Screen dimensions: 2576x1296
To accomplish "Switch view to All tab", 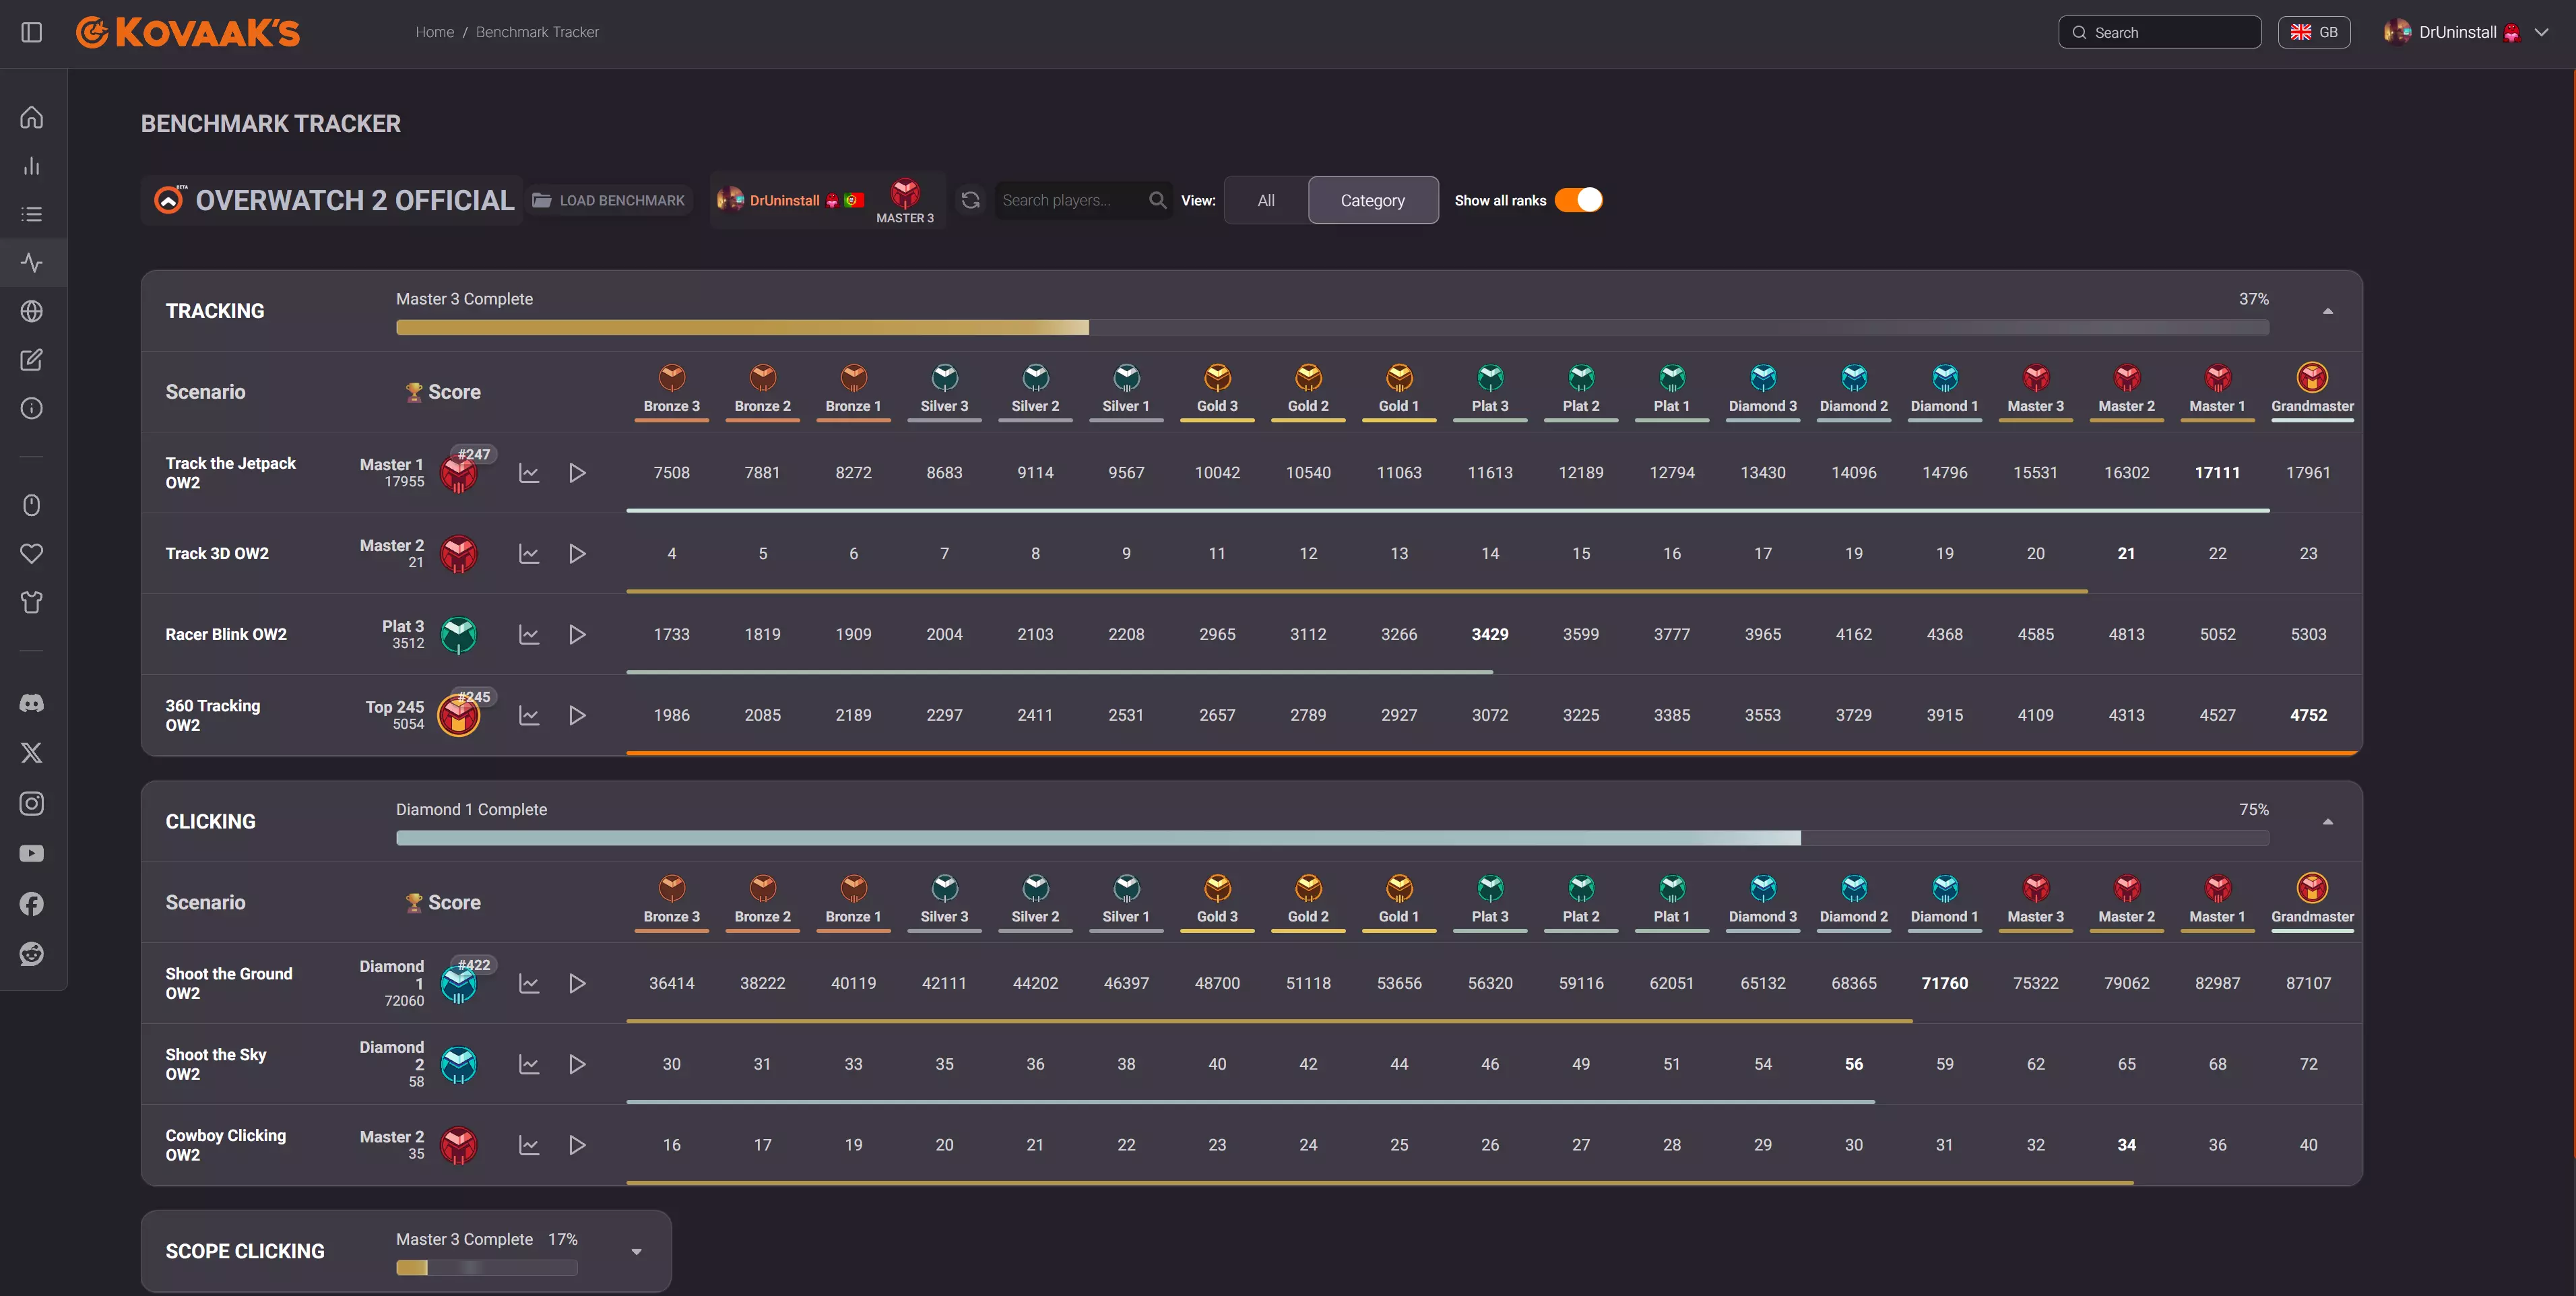I will coord(1265,200).
